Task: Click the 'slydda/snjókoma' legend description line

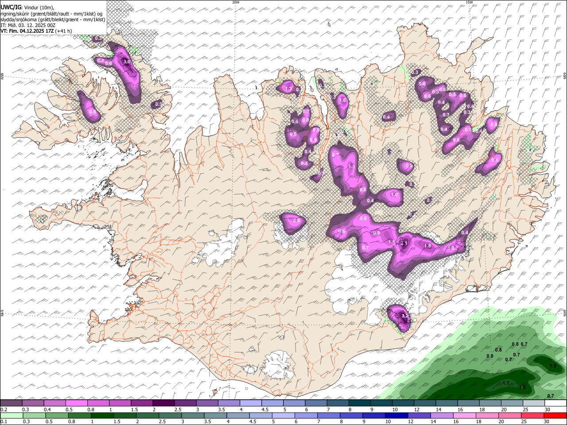Action: [x=53, y=19]
